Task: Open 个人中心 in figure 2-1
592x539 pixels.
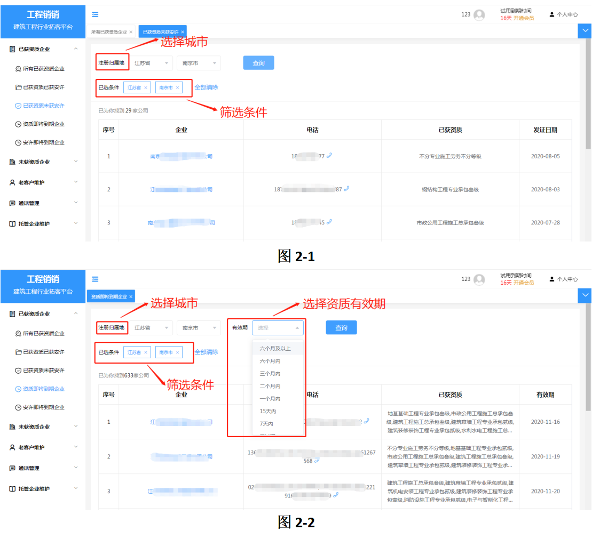Action: click(x=563, y=14)
